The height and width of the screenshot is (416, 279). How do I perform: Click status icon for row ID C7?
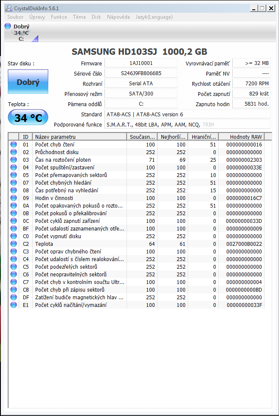pyautogui.click(x=14, y=282)
